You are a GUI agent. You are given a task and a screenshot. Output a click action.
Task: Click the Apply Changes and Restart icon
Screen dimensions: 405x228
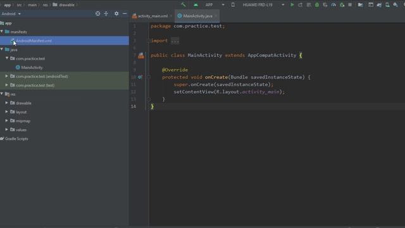300,4
